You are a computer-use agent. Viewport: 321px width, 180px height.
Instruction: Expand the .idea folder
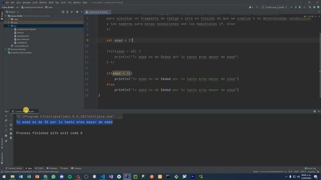(x=9, y=19)
